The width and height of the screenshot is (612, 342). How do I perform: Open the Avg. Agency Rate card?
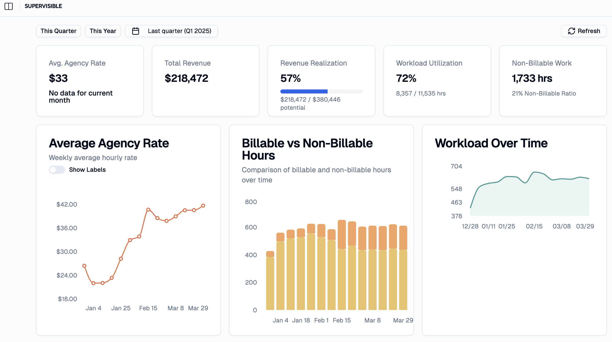click(x=90, y=81)
